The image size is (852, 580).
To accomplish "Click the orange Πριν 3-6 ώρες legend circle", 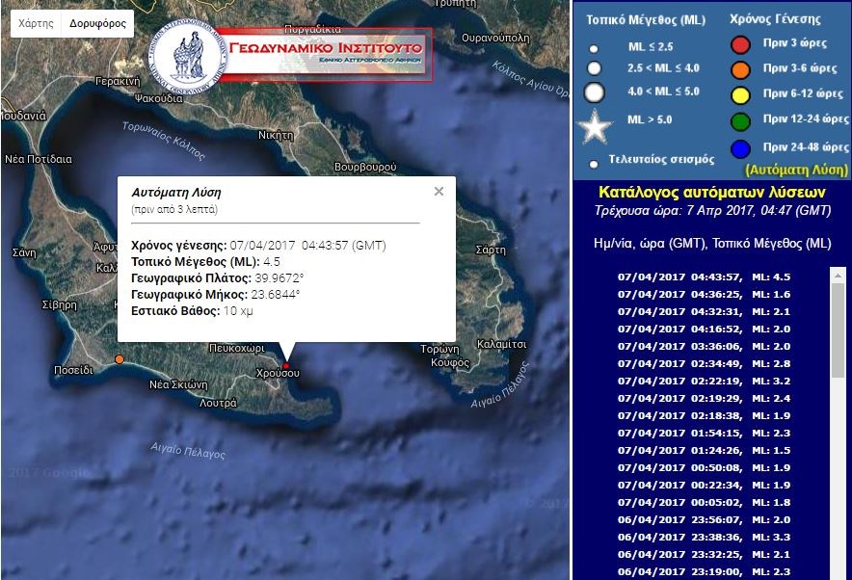I will point(740,69).
